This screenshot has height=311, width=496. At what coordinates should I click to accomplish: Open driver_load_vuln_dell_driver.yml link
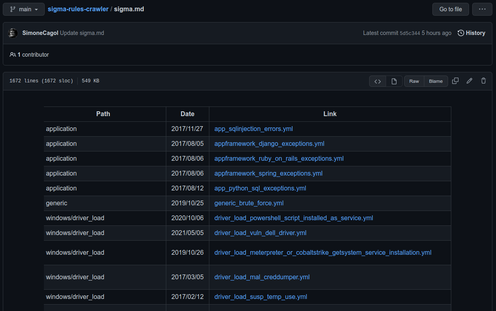[260, 233]
